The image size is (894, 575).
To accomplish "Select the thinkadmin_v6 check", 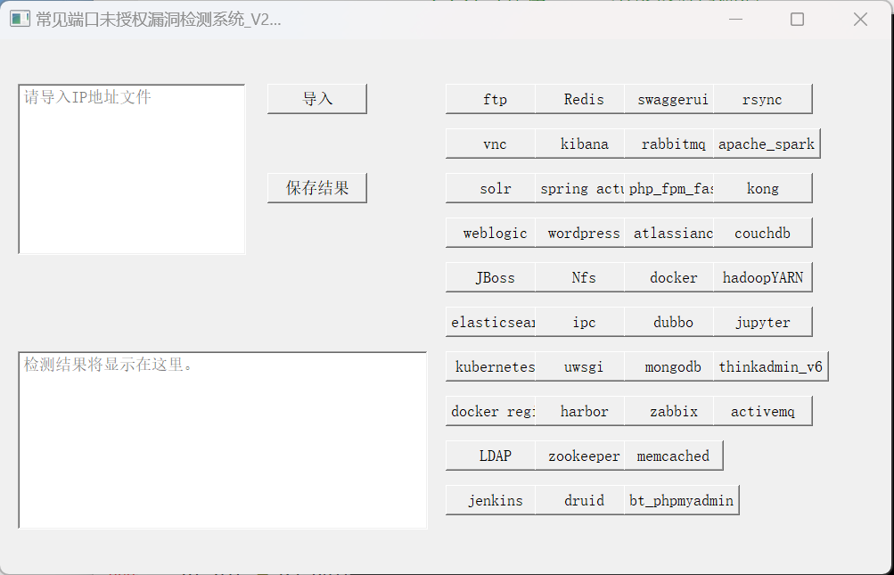I will coord(771,366).
